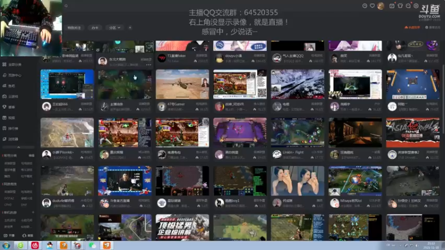445x250 pixels.
Task: Open dudu4e streamer card title
Action: point(63,201)
